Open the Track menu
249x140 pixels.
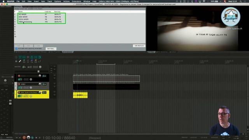point(49,1)
